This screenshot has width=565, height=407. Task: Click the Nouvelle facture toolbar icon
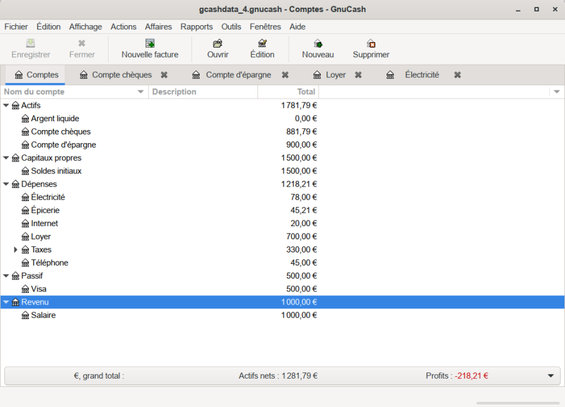(x=150, y=43)
